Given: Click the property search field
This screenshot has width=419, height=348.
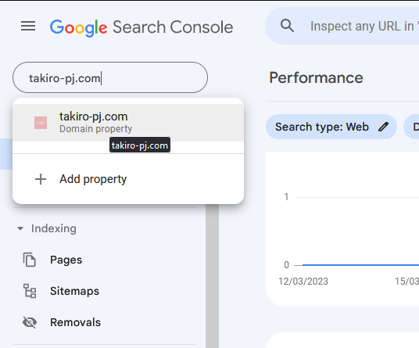Looking at the screenshot, I should click(x=110, y=77).
